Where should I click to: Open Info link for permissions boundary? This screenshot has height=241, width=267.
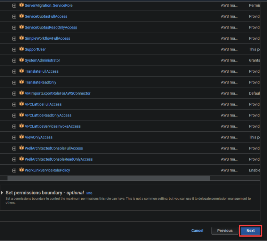89,193
